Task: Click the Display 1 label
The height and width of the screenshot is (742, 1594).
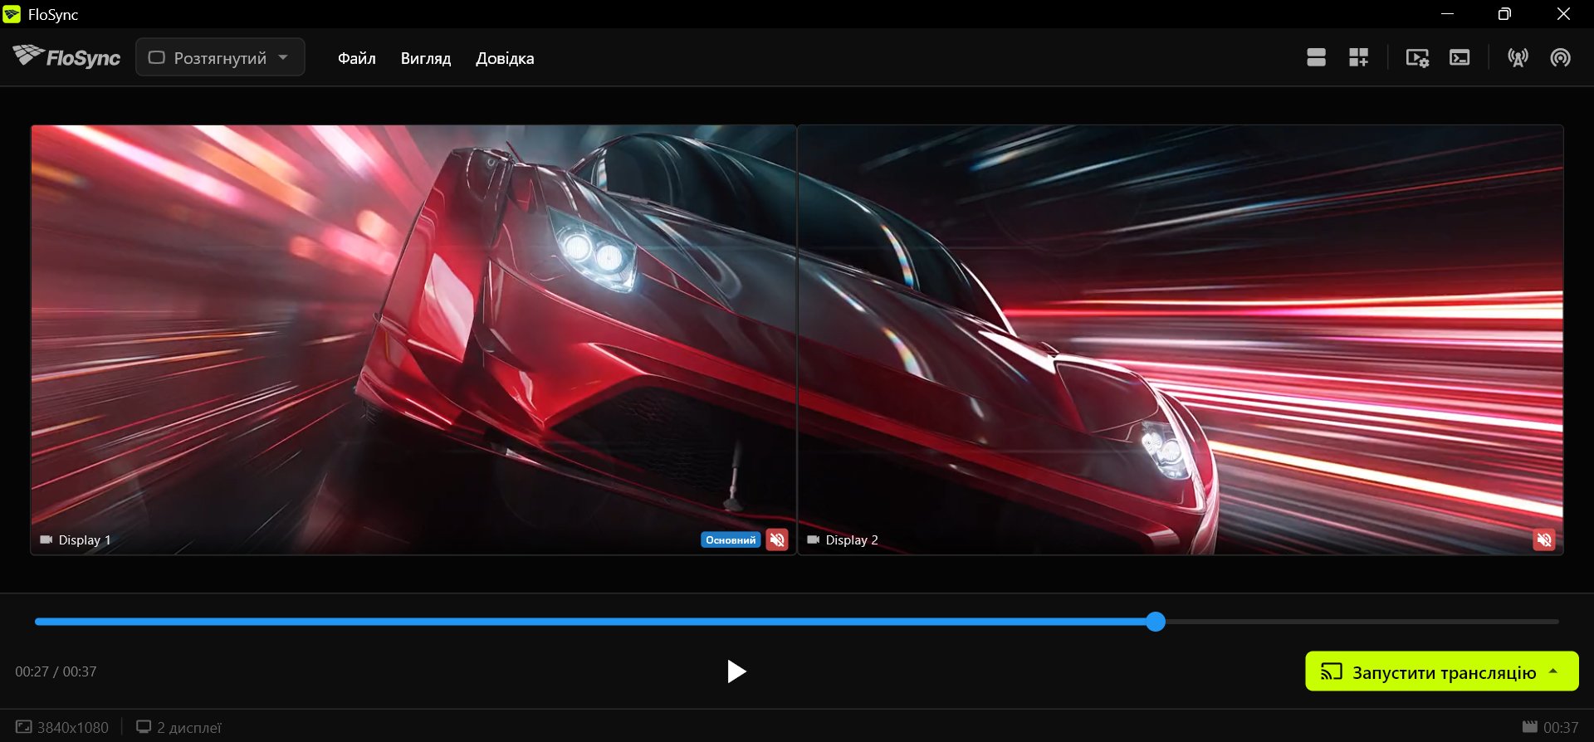Action: click(x=85, y=540)
